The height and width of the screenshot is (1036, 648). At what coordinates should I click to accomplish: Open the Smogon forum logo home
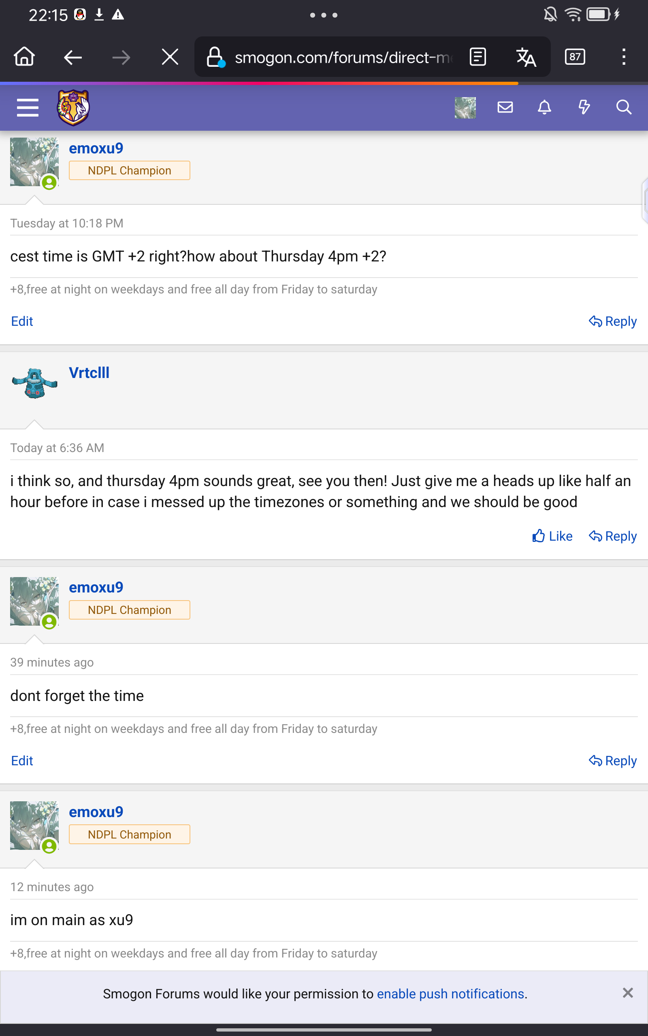tap(73, 108)
